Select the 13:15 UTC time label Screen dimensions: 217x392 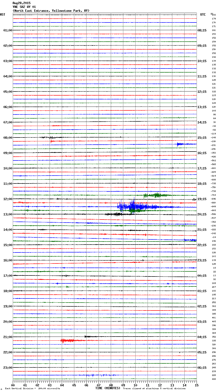point(202,107)
